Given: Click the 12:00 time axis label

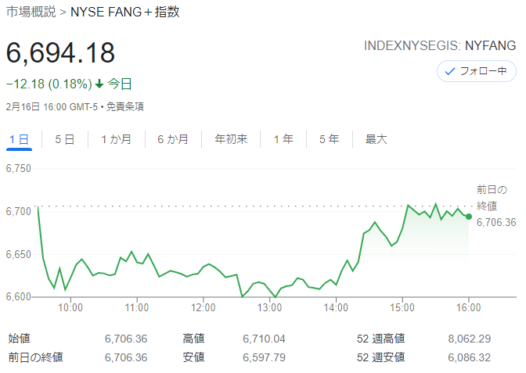Looking at the screenshot, I should pos(204,307).
